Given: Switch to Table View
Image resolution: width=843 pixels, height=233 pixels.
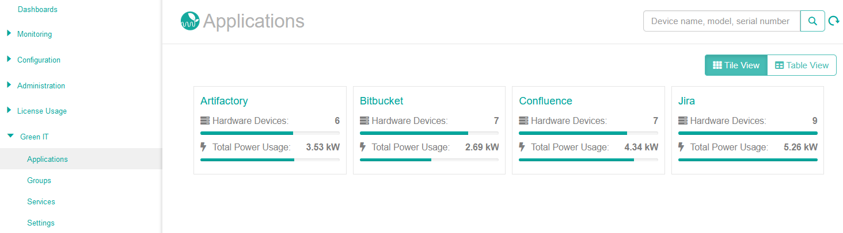Looking at the screenshot, I should (802, 65).
